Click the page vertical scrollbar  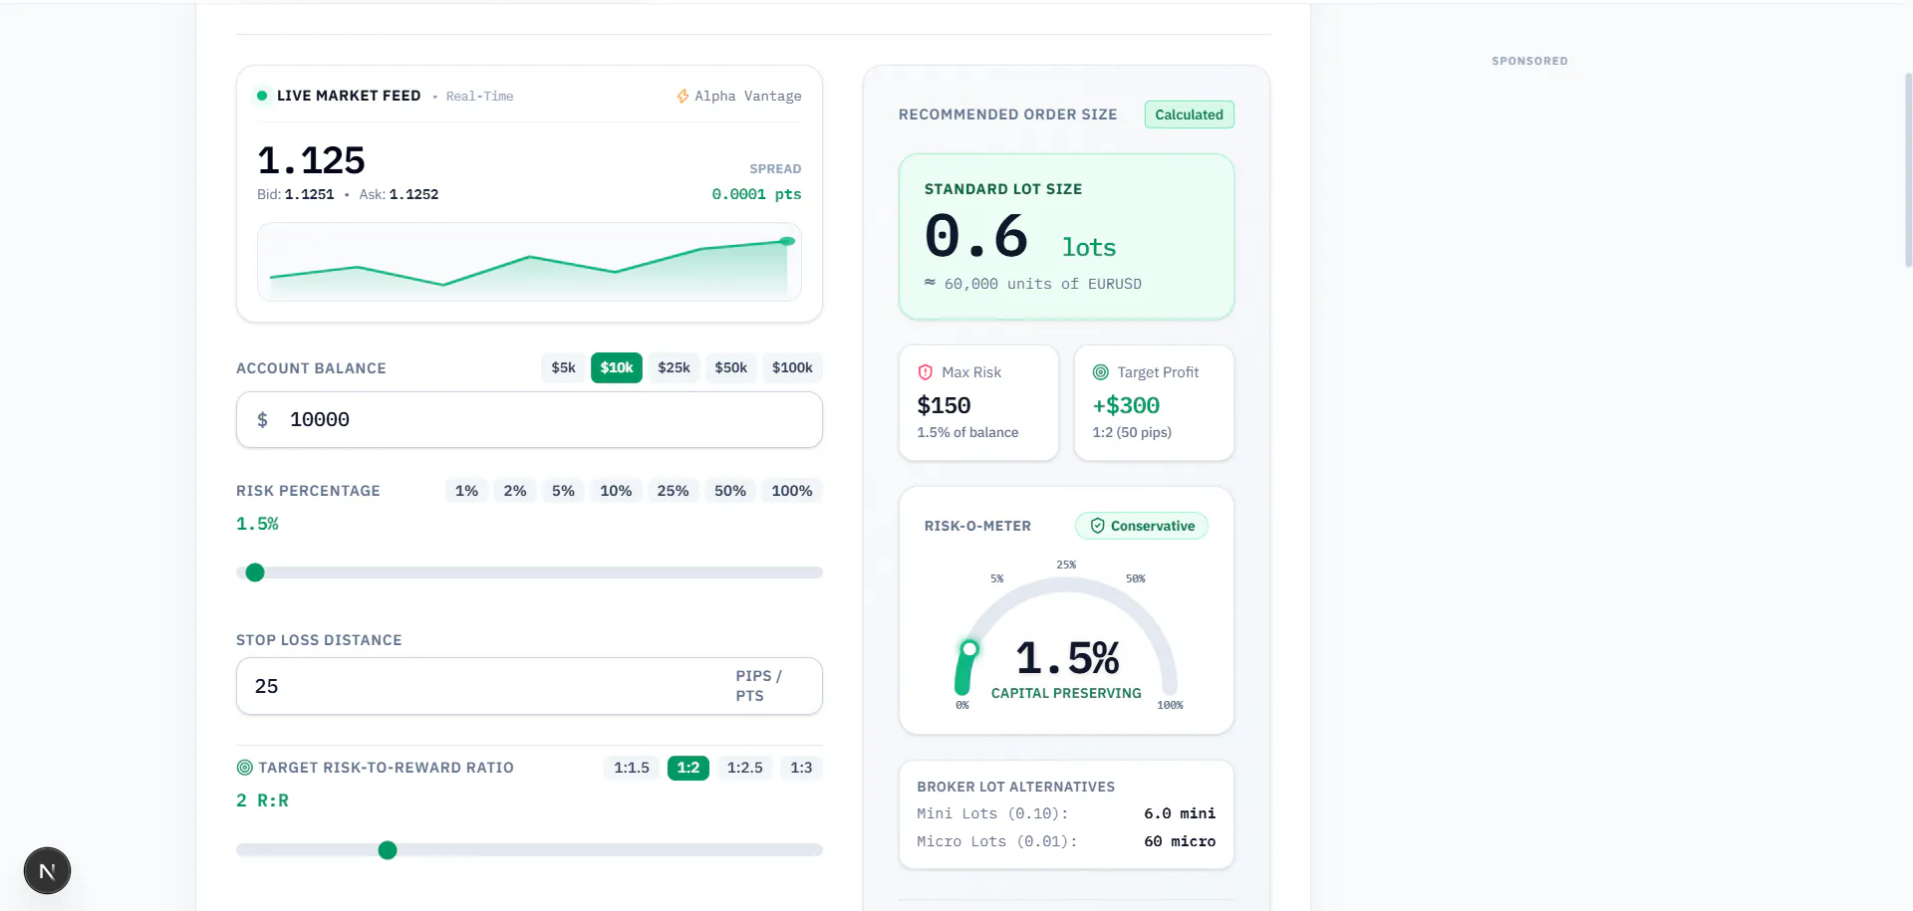click(1908, 169)
